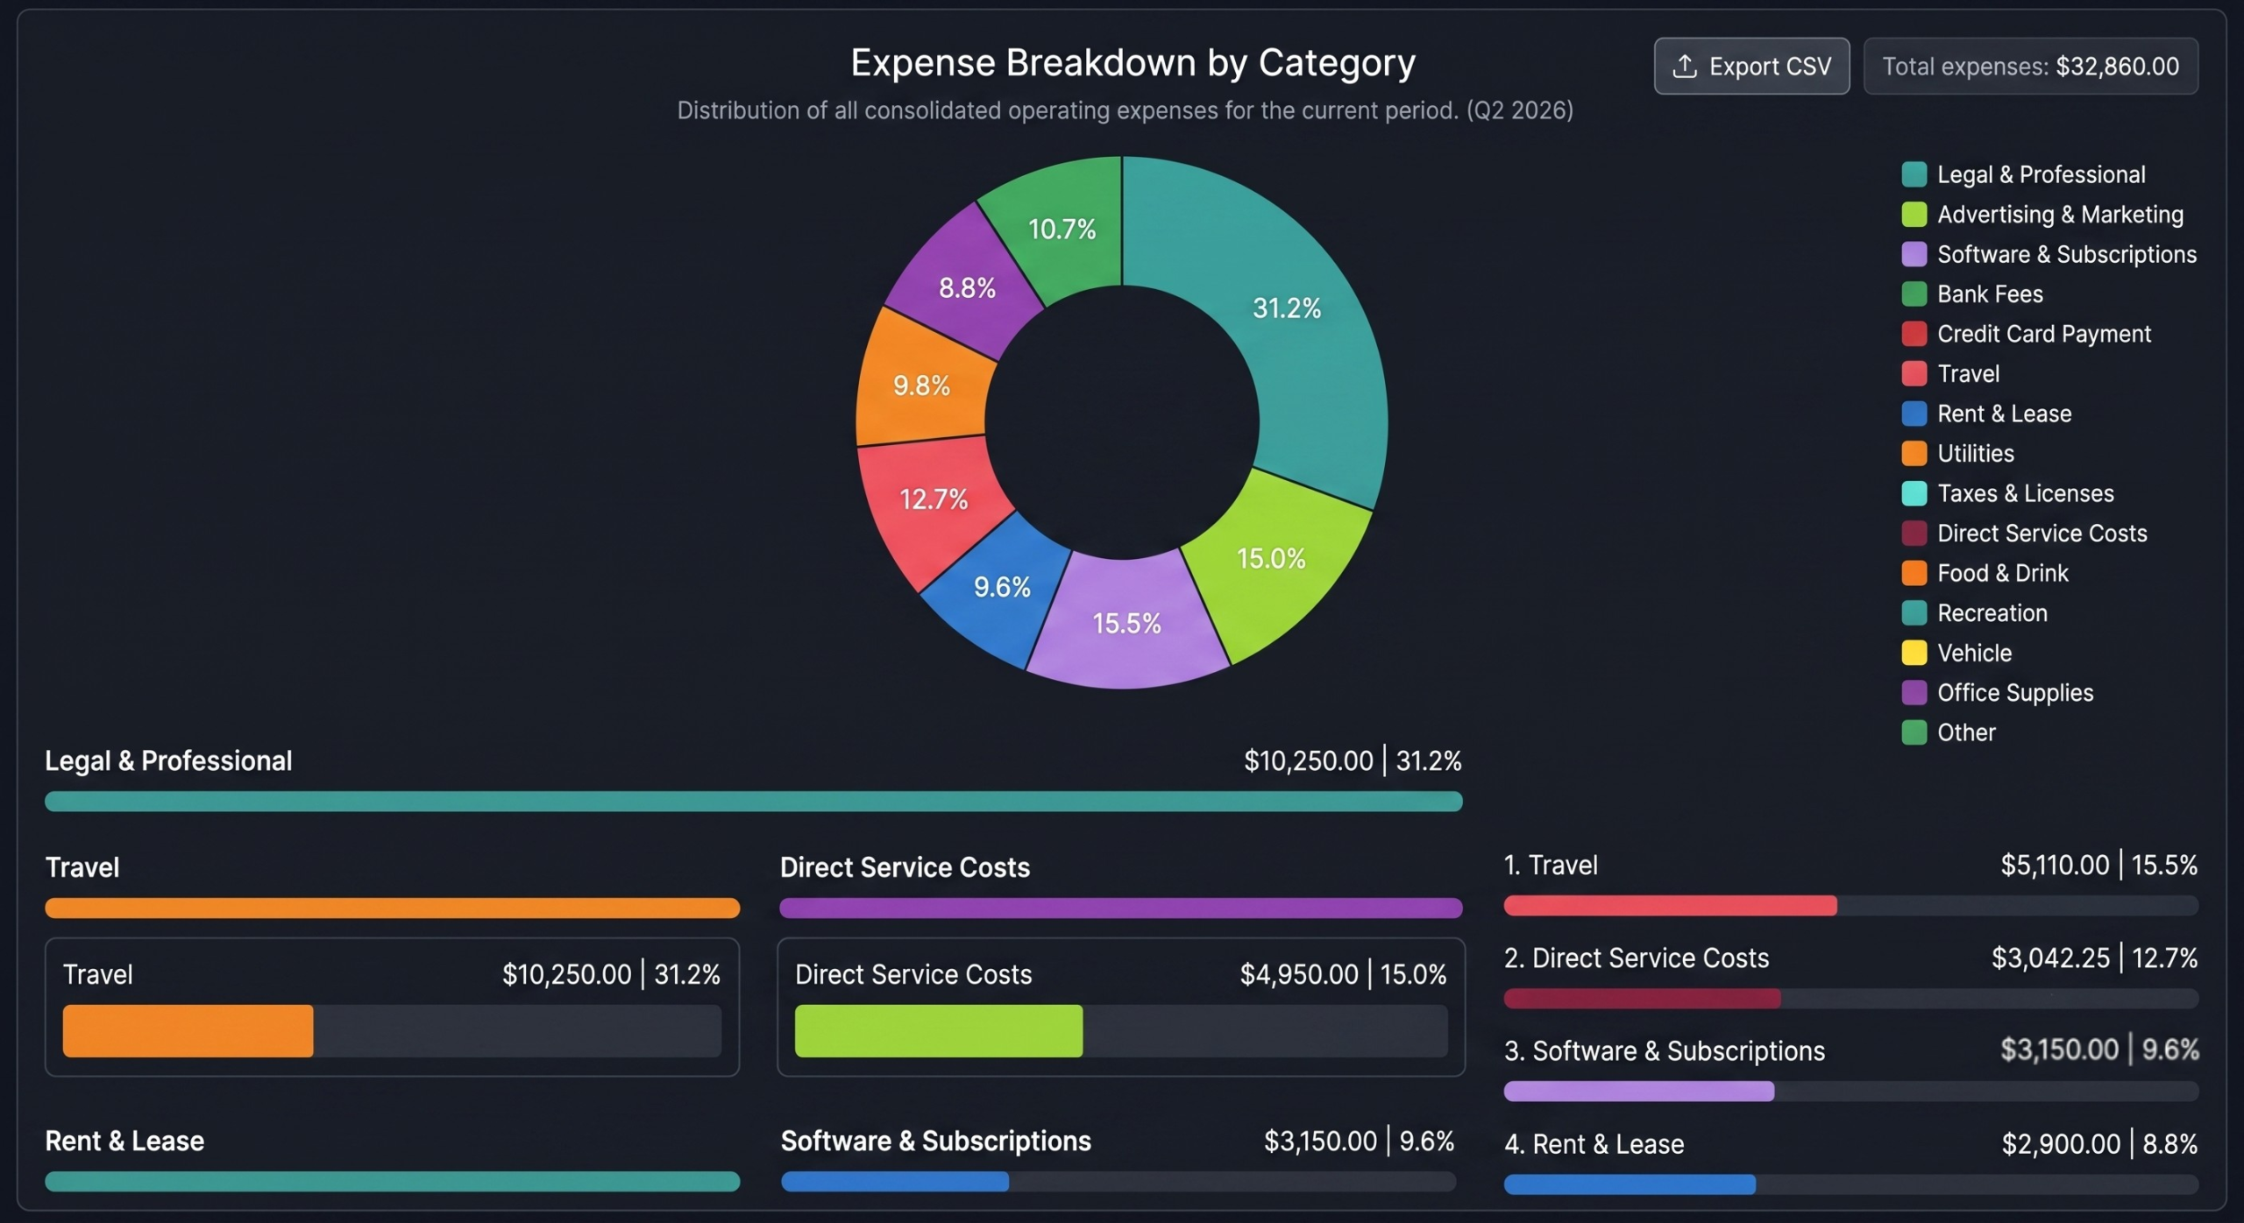Click the purple Direct Service Costs bar
This screenshot has width=2244, height=1223.
[1121, 908]
